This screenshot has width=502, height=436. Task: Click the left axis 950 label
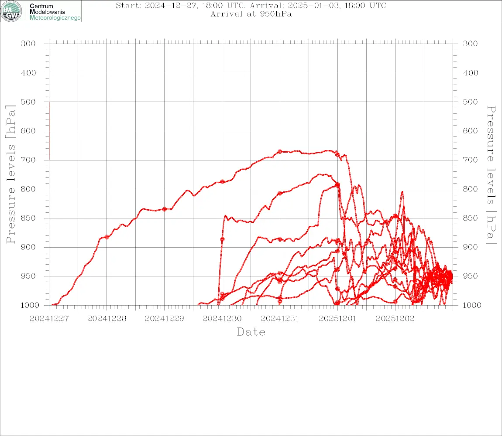pyautogui.click(x=28, y=276)
